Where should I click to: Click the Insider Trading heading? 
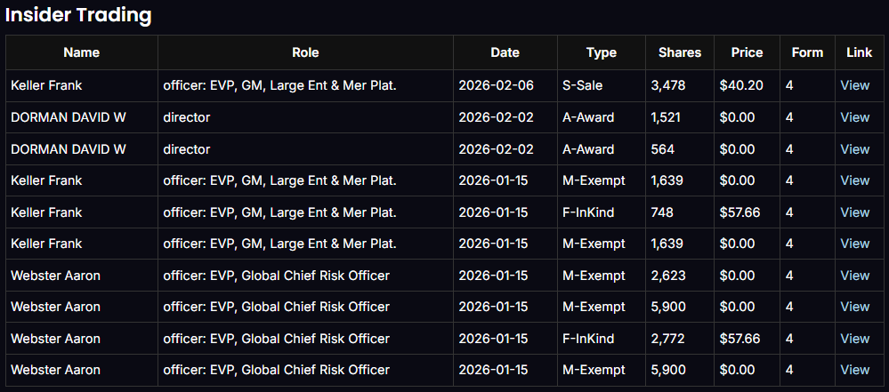78,15
